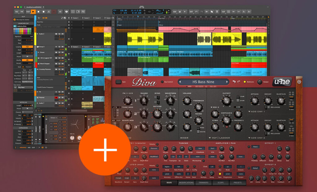Click Diva Delay2 effect selector
Image resolution: width=317 pixels, height=192 pixels.
(x=255, y=168)
